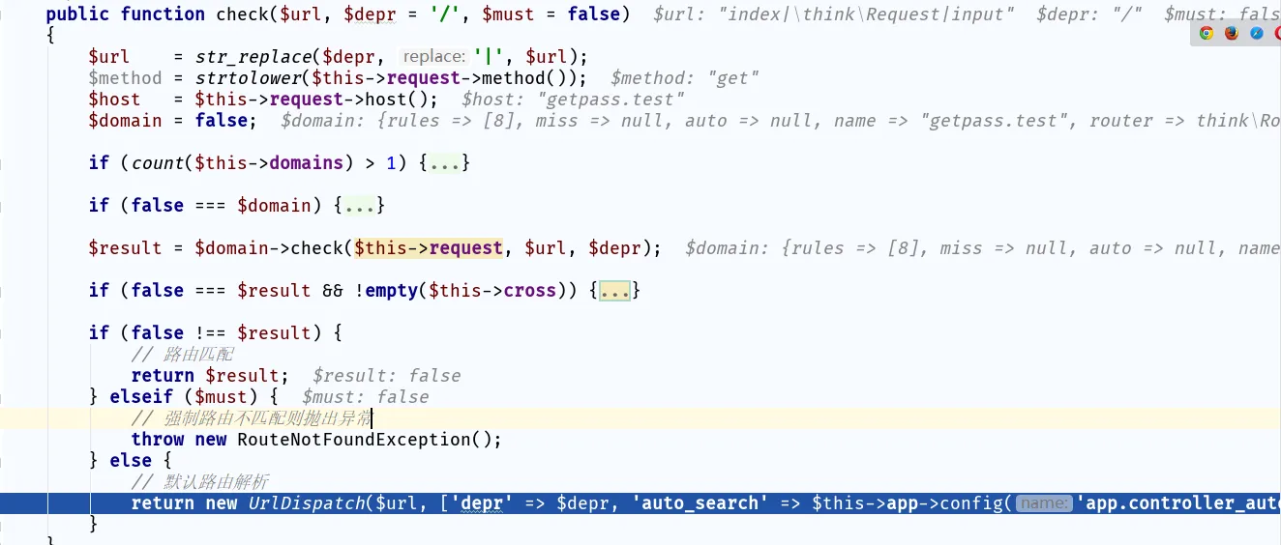The image size is (1281, 545).
Task: Open in Safari browser icon
Action: point(1257,33)
